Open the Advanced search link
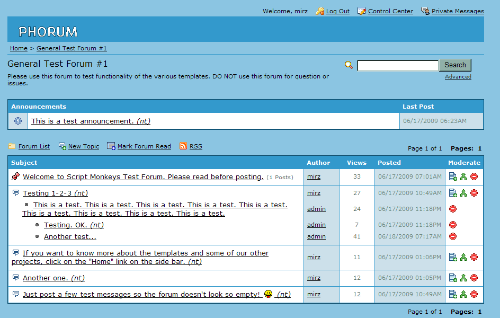This screenshot has height=318, width=500. 458,76
